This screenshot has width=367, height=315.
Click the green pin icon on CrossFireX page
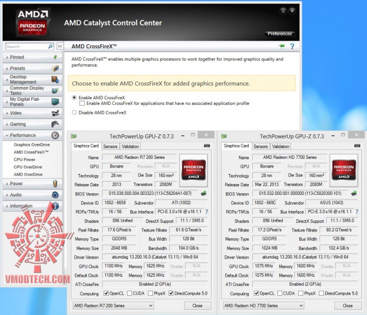[x=282, y=46]
